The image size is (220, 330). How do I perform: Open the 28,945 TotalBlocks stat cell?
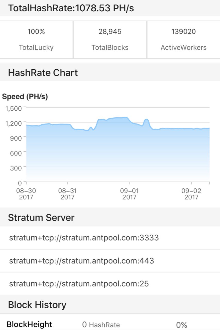click(110, 39)
